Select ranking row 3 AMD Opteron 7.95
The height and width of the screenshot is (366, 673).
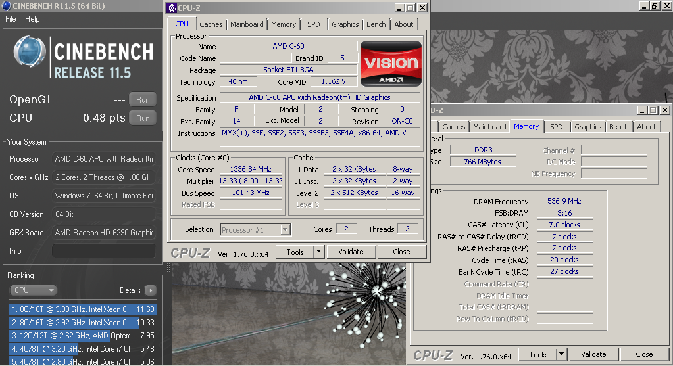click(x=83, y=336)
